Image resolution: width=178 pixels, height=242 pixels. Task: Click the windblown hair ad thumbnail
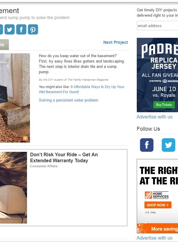click(13, 188)
